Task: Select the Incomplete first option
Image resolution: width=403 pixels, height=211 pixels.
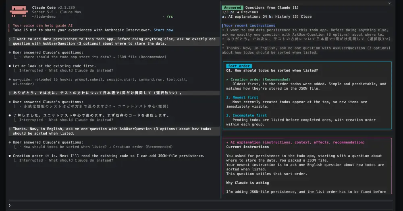Action: [x=246, y=115]
